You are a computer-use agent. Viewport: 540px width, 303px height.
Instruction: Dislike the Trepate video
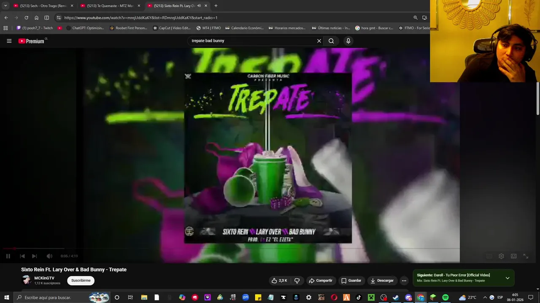(x=297, y=281)
